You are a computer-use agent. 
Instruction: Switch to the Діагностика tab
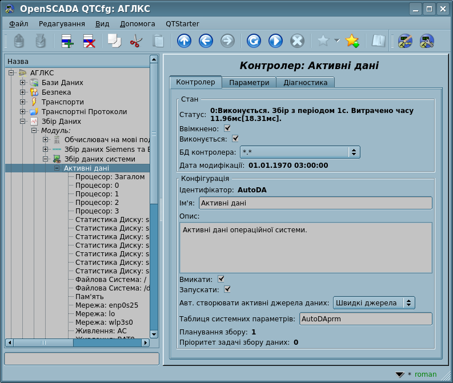point(306,83)
